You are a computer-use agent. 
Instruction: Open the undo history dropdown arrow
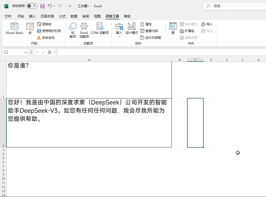coord(54,6)
